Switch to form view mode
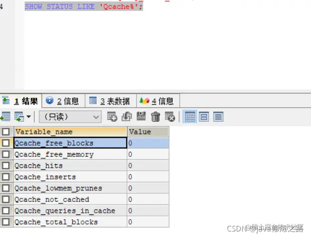Image resolution: width=311 pixels, height=238 pixels. point(204,117)
